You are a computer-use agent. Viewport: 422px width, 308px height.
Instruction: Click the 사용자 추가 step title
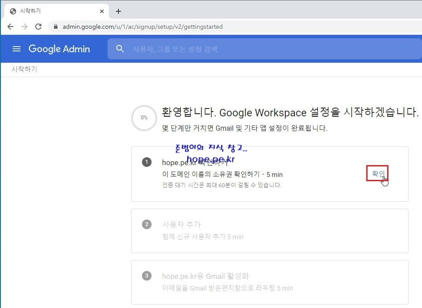tap(182, 224)
